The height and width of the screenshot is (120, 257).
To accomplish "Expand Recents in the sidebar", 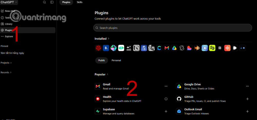I will click(x=6, y=72).
